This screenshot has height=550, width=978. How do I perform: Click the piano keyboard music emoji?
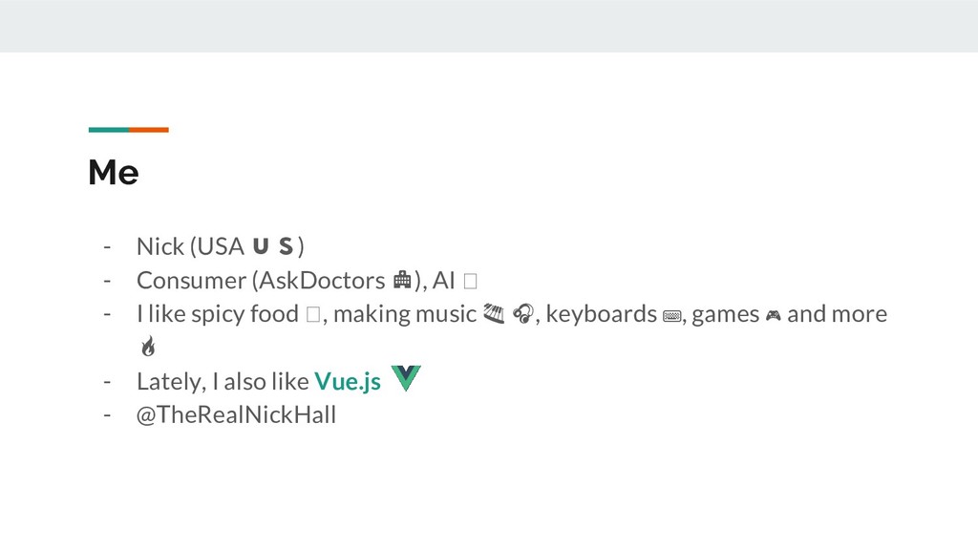tap(494, 313)
